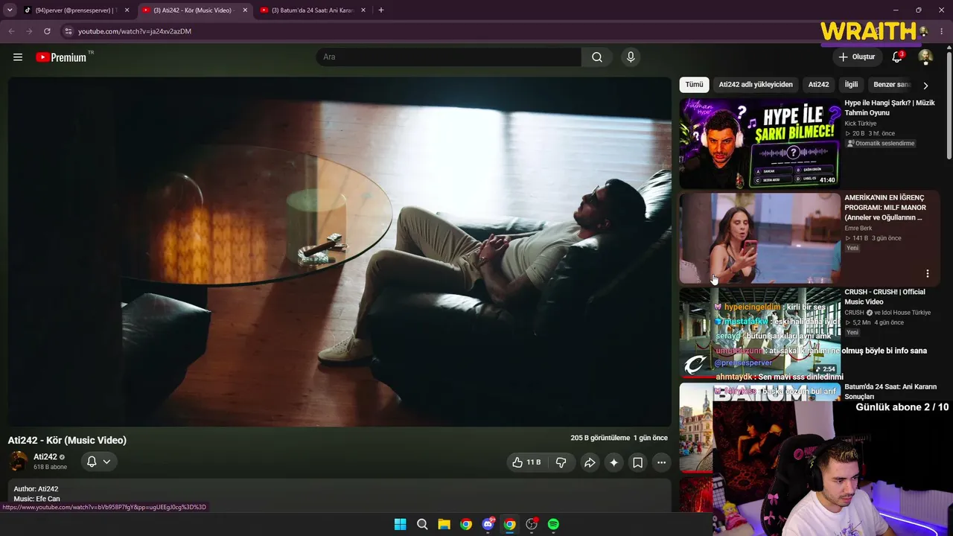
Task: Open the YouTube guide hamburger menu
Action: pos(18,57)
